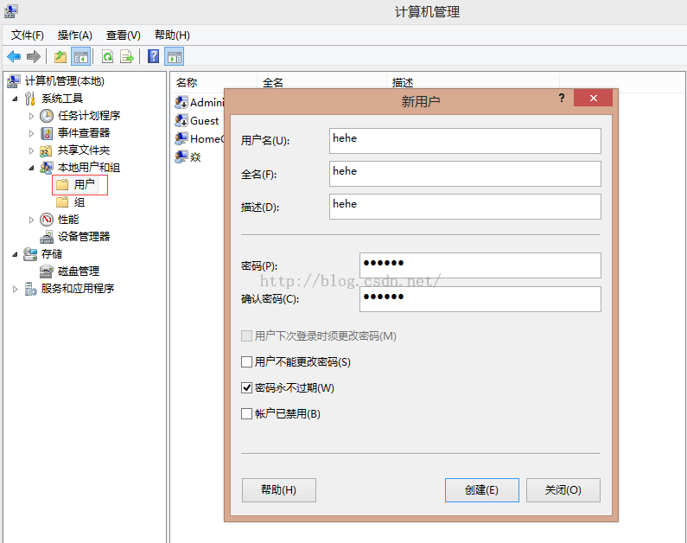Click the Guest user account icon
Screen dimensions: 687x543
(181, 120)
